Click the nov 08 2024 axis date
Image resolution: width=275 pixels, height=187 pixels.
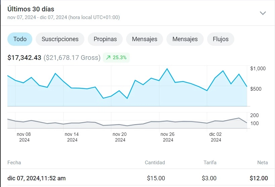[24, 137]
